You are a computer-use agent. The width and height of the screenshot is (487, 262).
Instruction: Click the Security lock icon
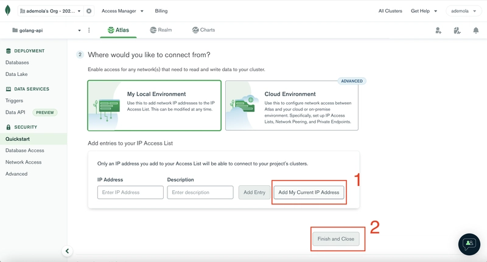coord(9,127)
